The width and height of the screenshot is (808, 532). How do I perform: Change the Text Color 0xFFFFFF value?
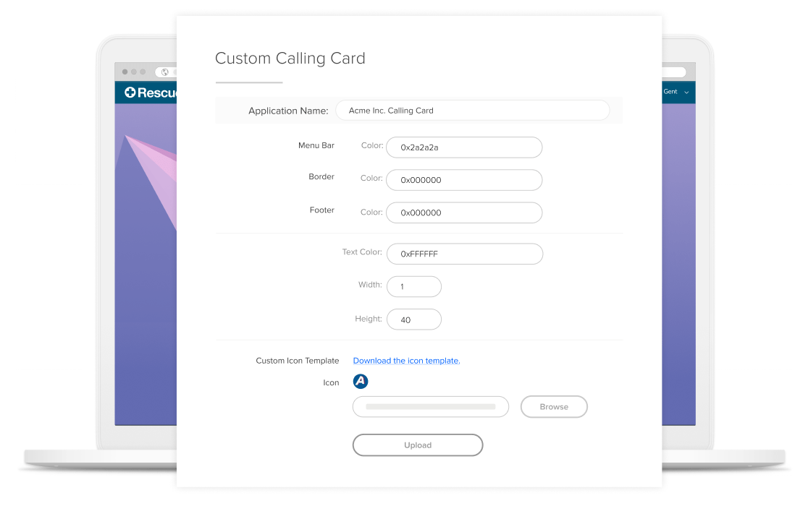coord(464,254)
